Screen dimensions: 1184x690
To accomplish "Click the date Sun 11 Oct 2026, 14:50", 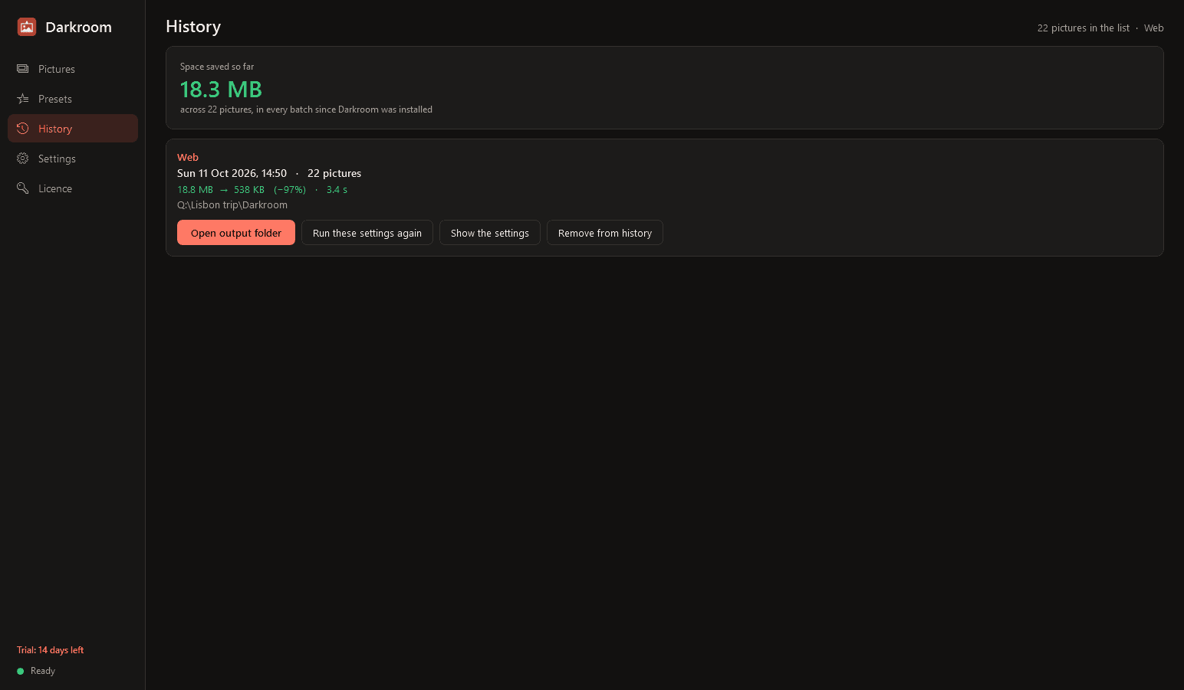I will point(232,174).
